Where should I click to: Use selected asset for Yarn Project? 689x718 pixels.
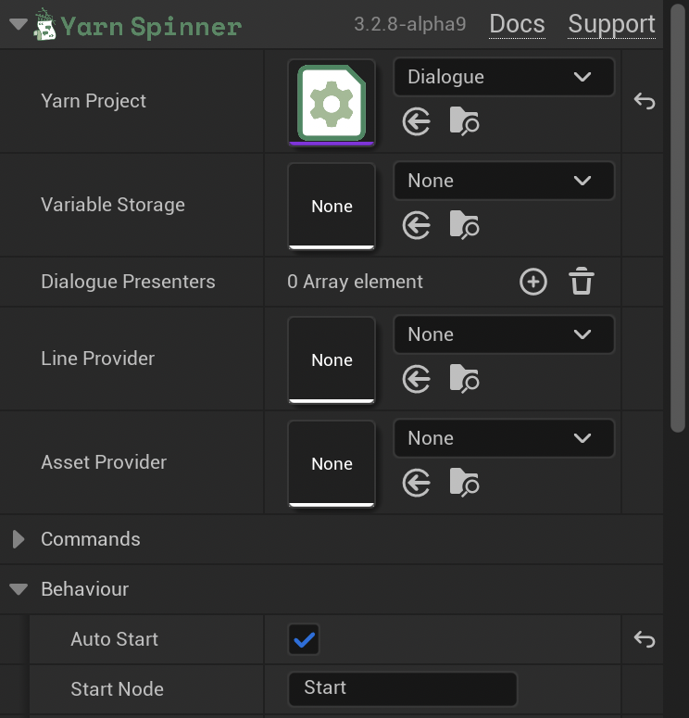(416, 121)
